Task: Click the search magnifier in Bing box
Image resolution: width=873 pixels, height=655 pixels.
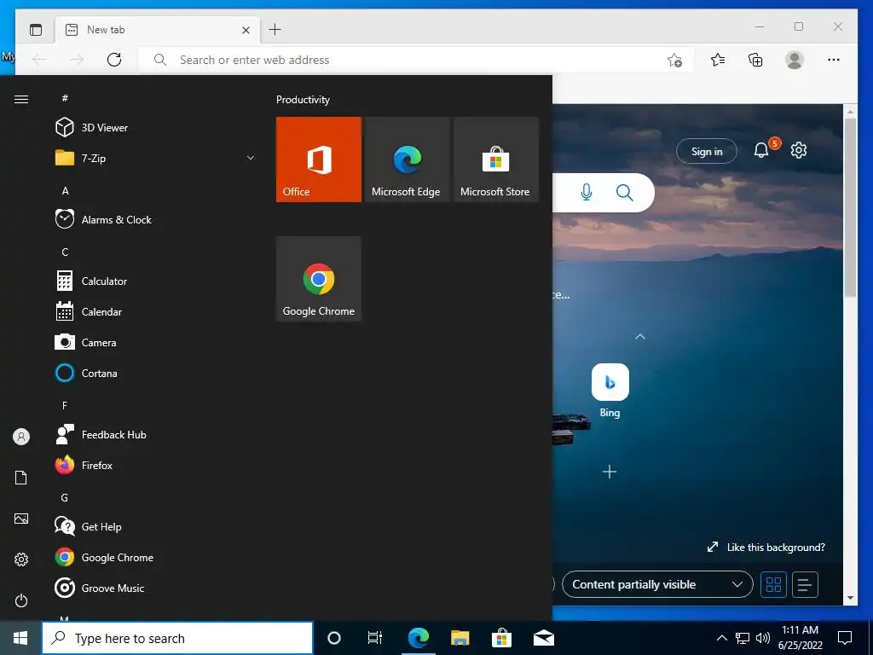Action: [625, 193]
